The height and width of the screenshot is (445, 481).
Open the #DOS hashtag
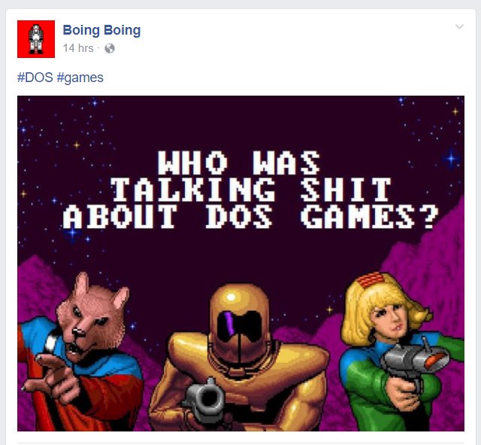click(x=35, y=78)
